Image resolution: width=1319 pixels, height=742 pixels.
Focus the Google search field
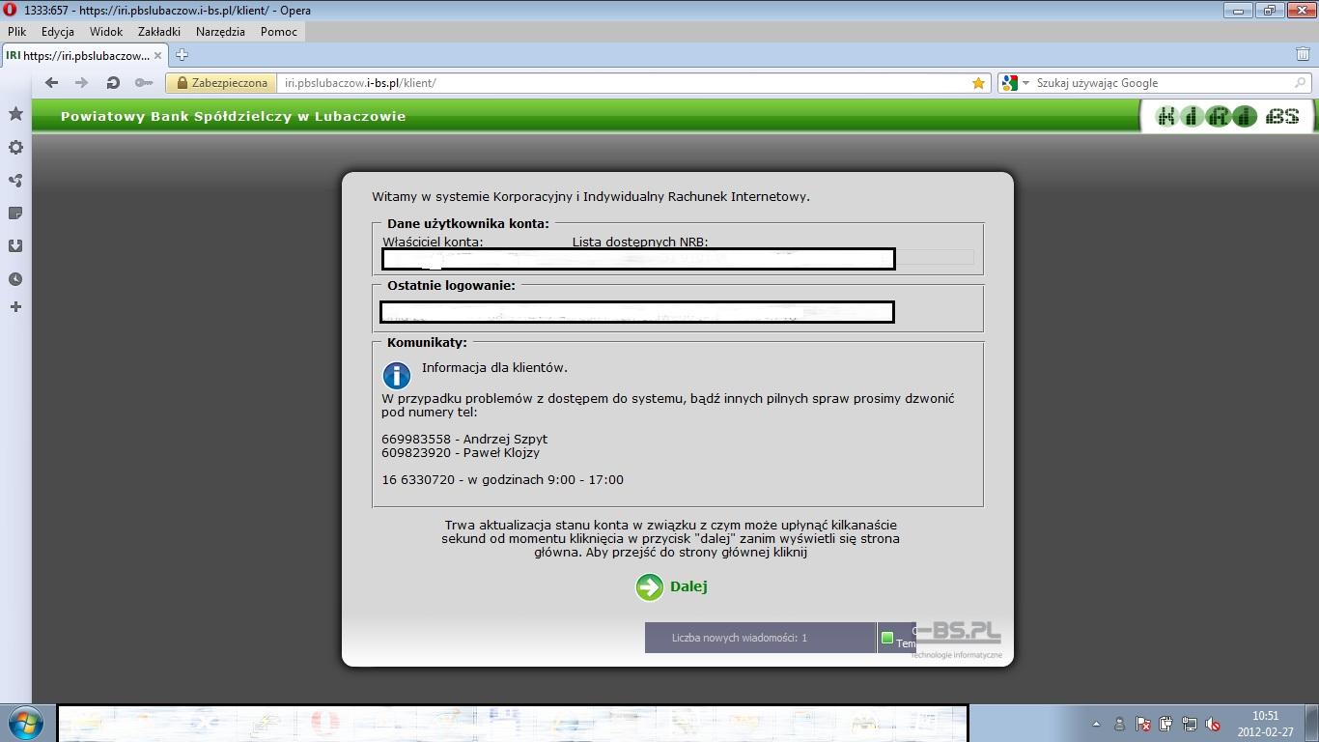[x=1162, y=83]
